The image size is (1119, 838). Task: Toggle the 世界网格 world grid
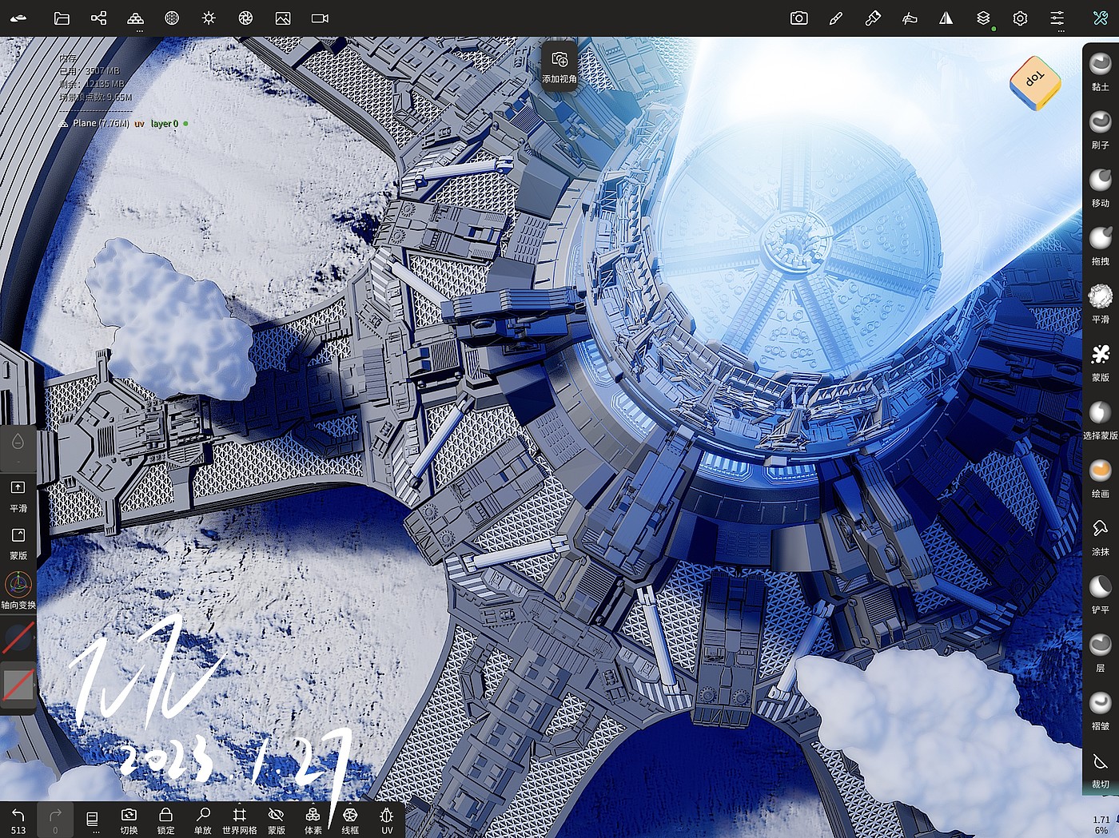[x=239, y=818]
